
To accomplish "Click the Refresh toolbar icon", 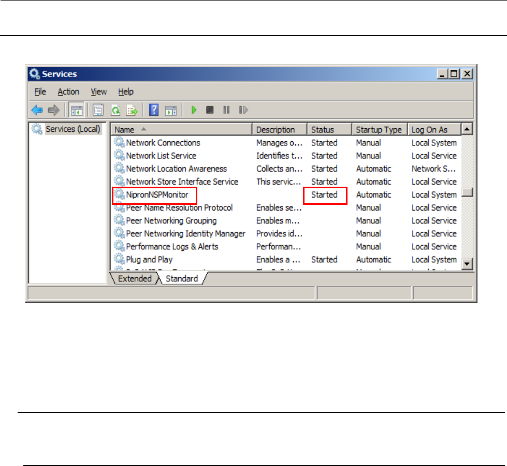I will click(x=115, y=111).
